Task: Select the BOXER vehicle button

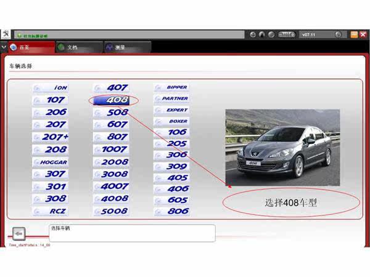Action: (171, 121)
